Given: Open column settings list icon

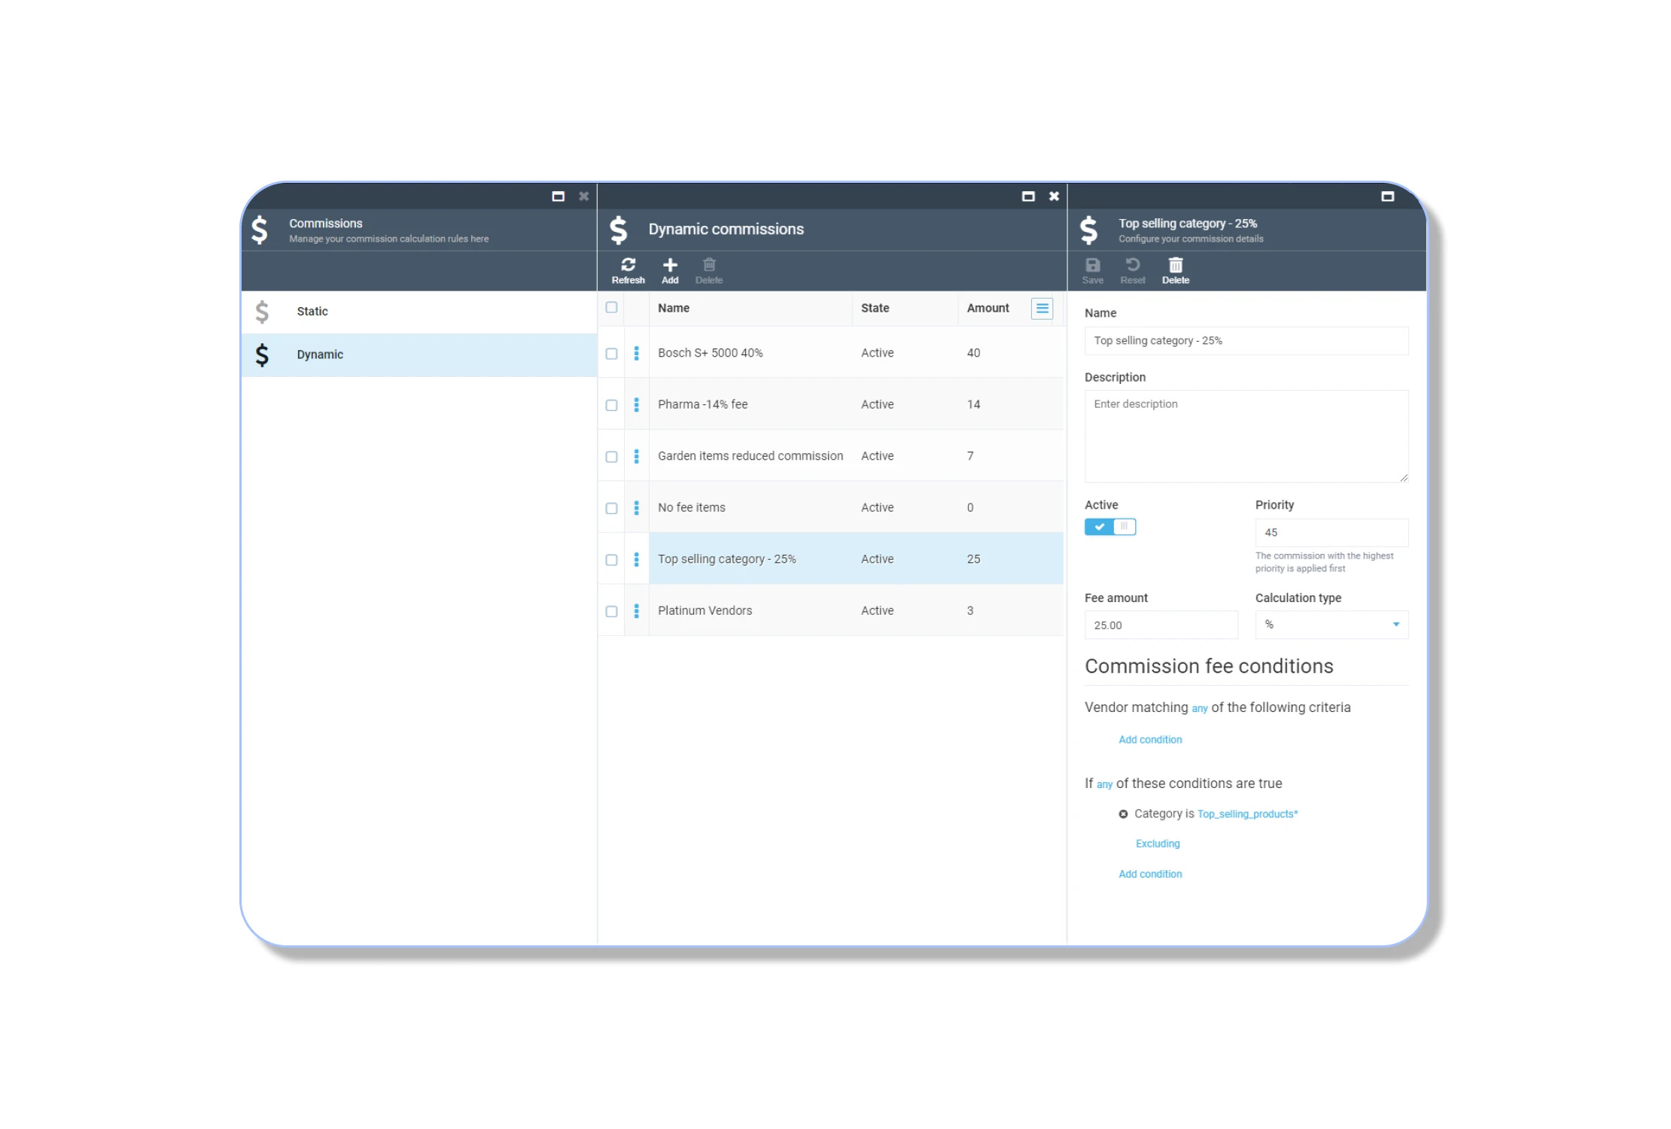Looking at the screenshot, I should tap(1042, 309).
